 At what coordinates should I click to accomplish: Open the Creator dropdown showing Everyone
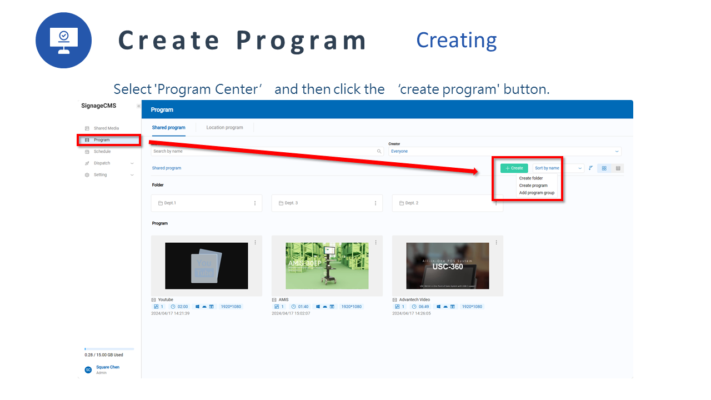(x=504, y=151)
